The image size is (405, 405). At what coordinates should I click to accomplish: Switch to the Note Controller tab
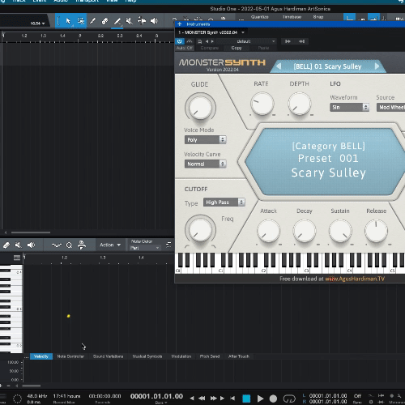[x=70, y=356]
